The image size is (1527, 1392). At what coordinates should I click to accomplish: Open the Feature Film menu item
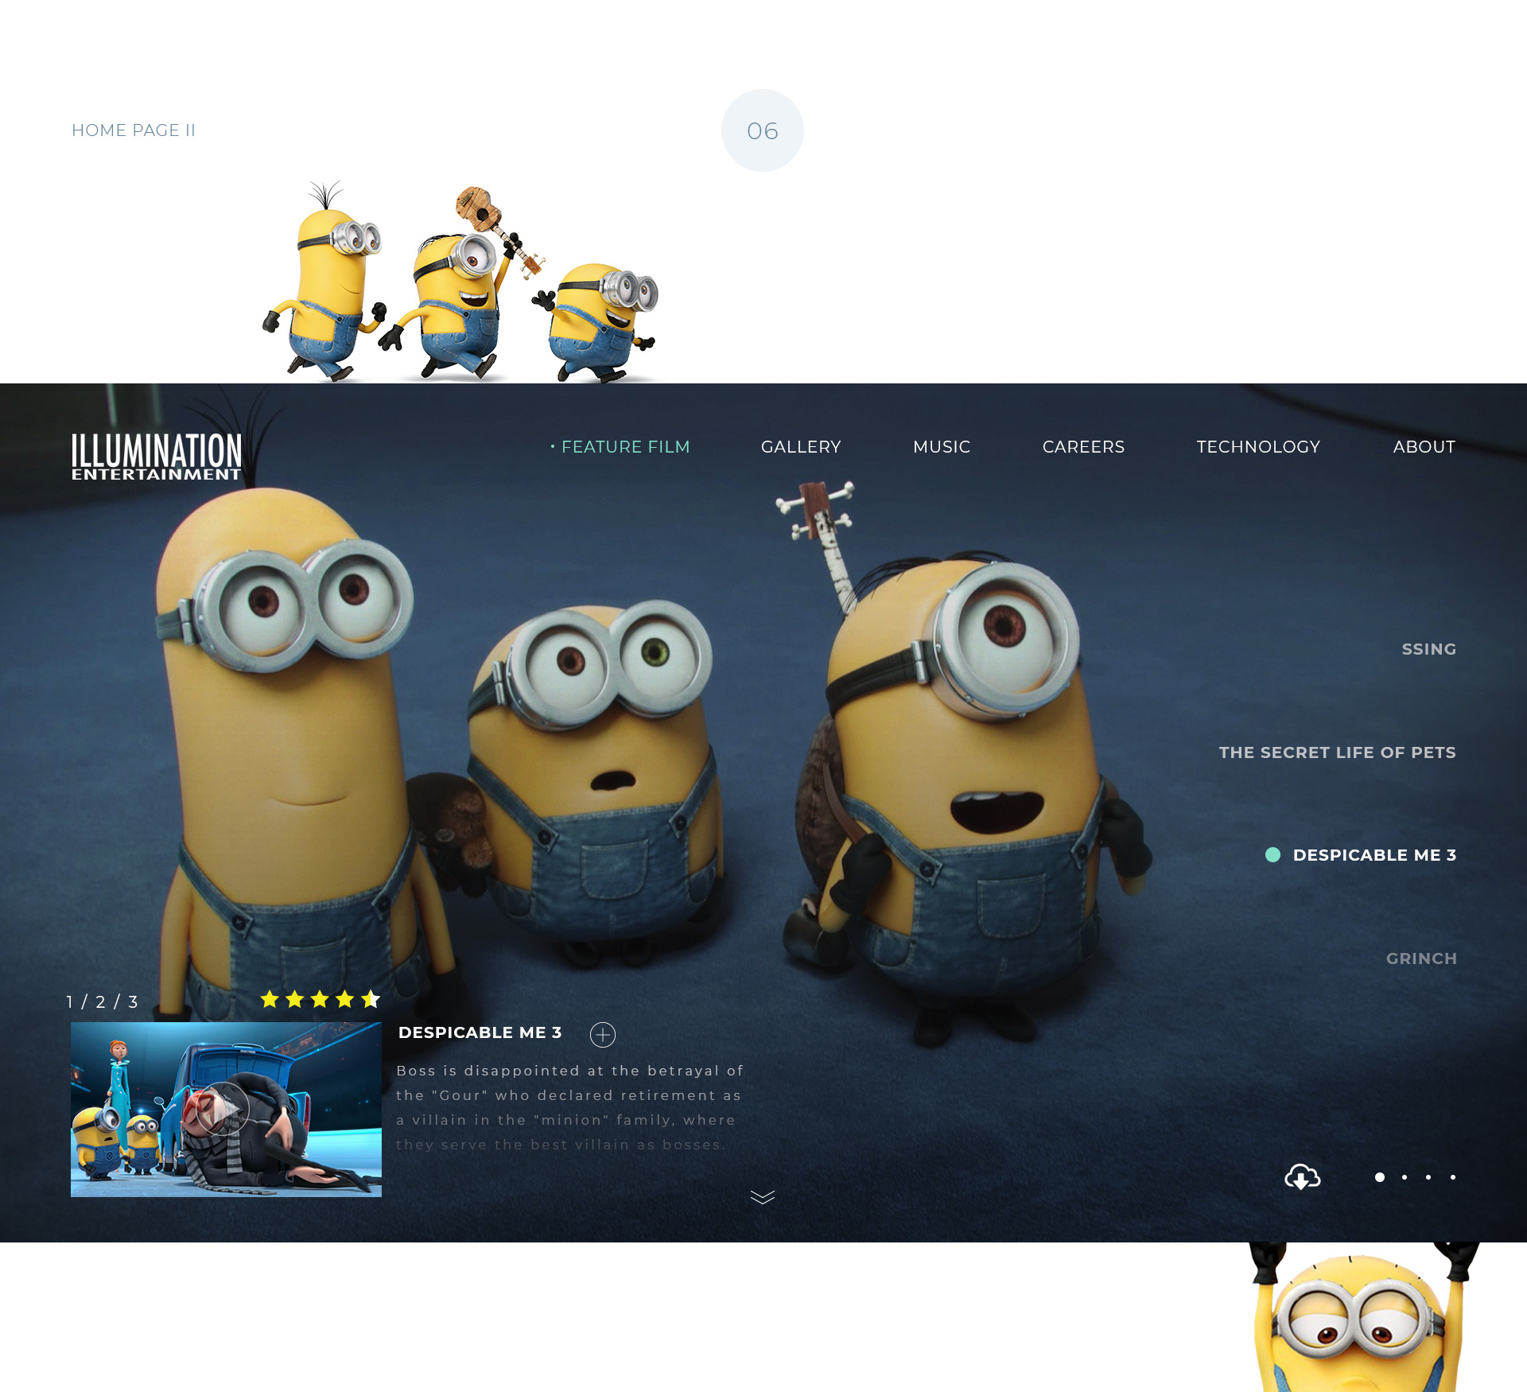pos(625,447)
